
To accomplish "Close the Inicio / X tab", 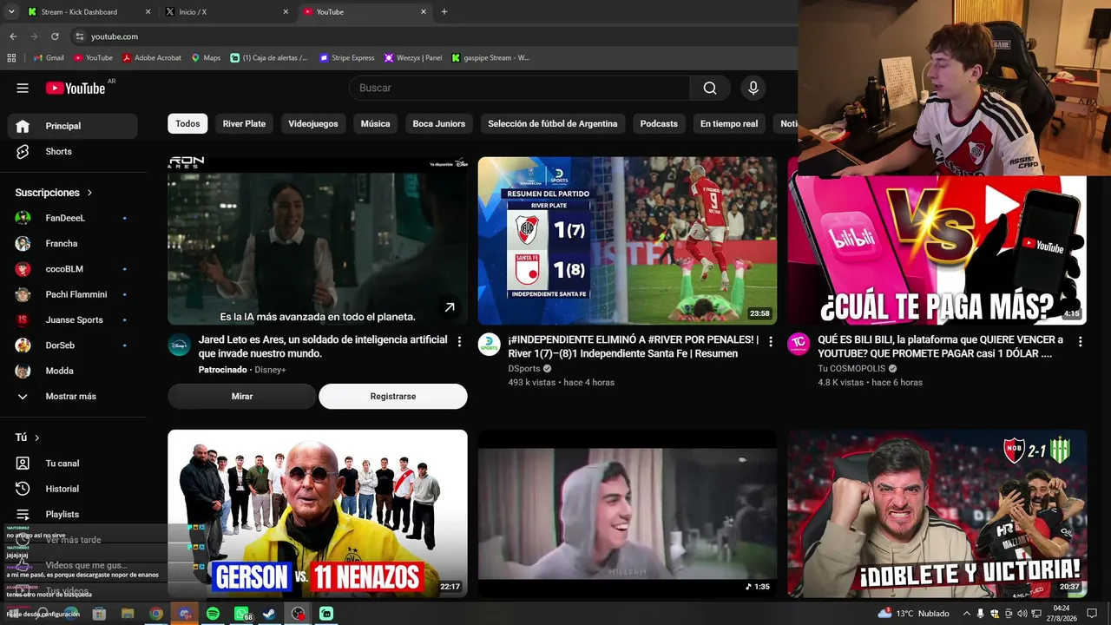I will point(286,12).
